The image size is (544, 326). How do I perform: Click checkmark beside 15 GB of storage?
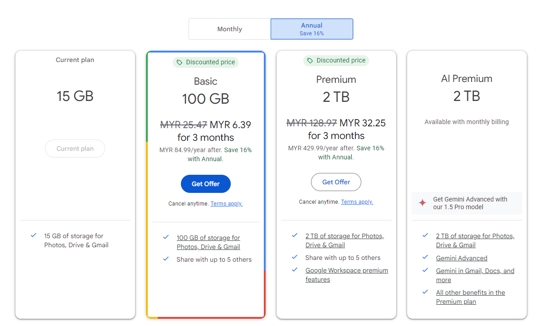(34, 235)
